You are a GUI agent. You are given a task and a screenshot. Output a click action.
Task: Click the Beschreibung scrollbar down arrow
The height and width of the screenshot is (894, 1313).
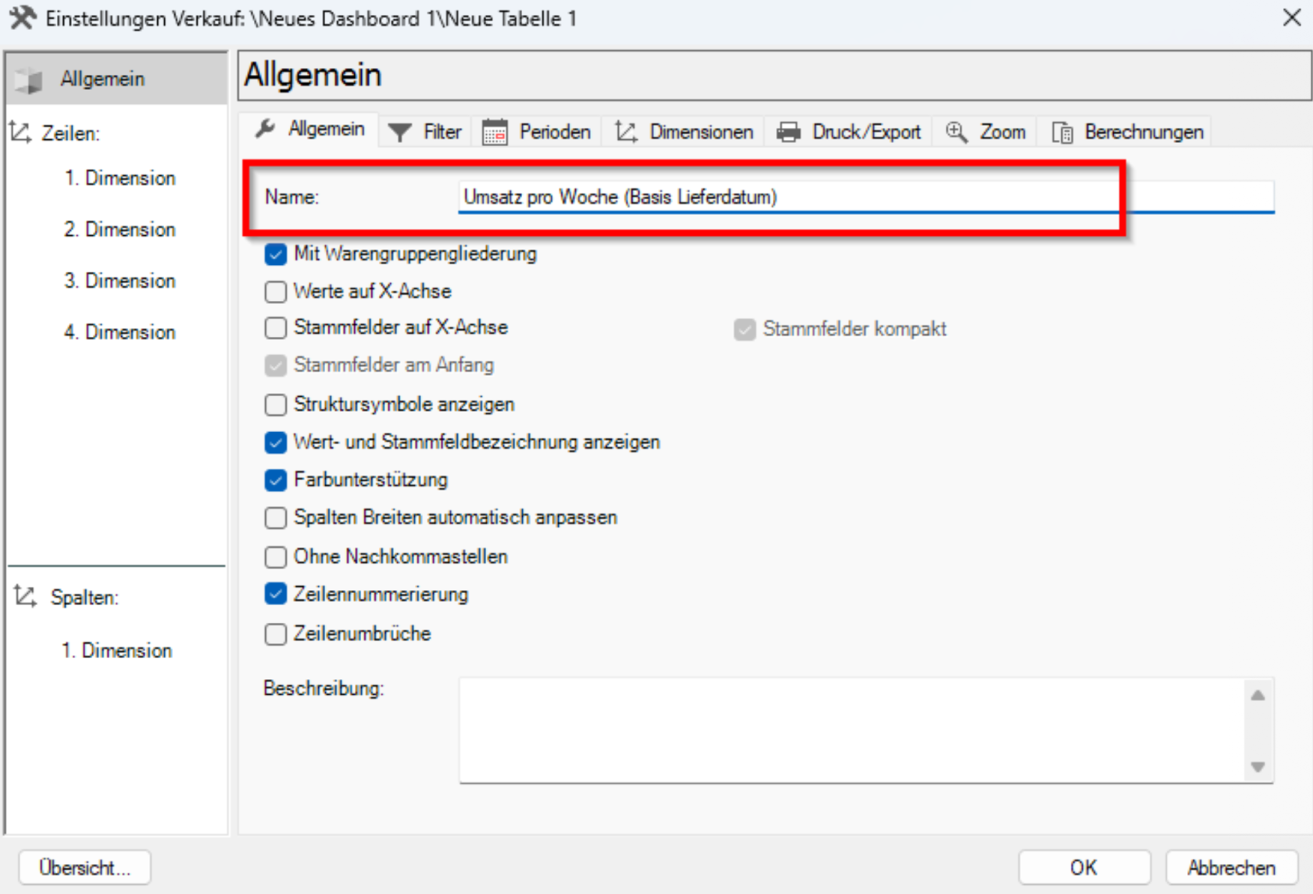[1258, 767]
